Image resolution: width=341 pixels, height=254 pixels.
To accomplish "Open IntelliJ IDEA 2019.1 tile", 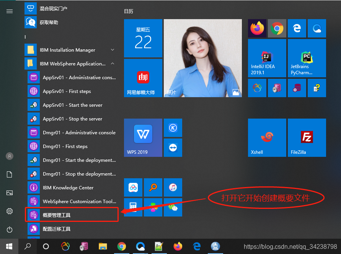I will (267, 58).
